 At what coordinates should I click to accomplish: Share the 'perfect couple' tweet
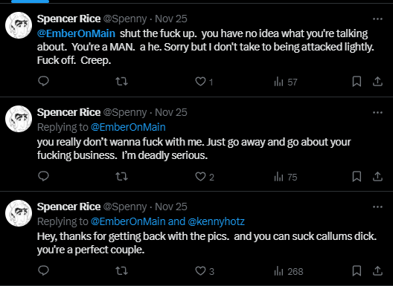(x=377, y=270)
